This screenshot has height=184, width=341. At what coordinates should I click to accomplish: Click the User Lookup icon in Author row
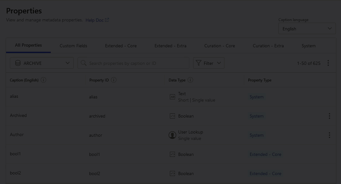[172, 135]
